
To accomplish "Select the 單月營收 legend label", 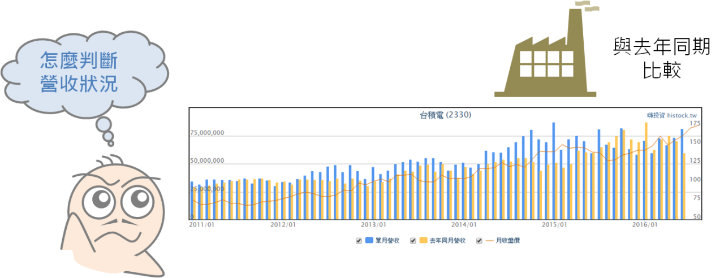I will (387, 241).
